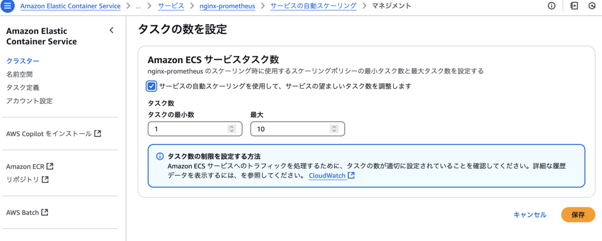Click the info icon in the blue notice box
Viewport: 602px width, 241px height.
click(160, 156)
